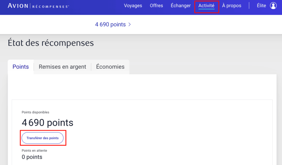282x165 pixels.
Task: Navigate to À propos
Action: 232,5
